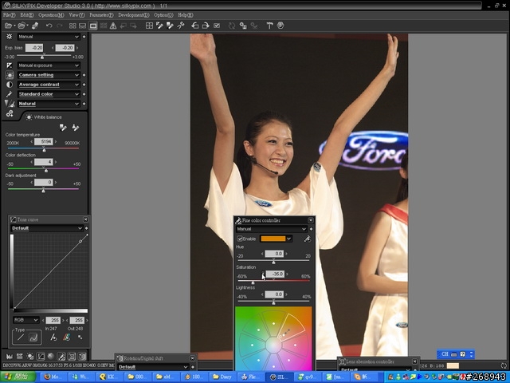The height and width of the screenshot is (383, 510).
Task: Toggle the warning triangle icon
Action: [x=113, y=26]
